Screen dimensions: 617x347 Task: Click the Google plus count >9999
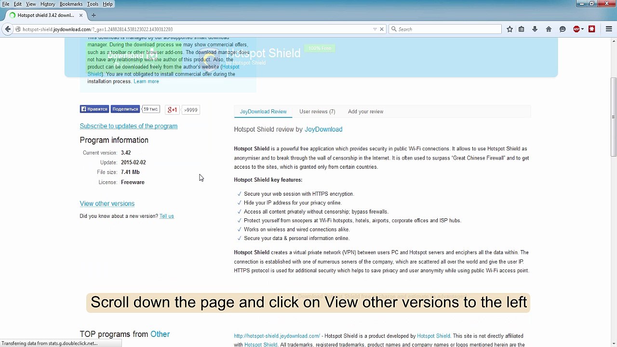point(190,110)
